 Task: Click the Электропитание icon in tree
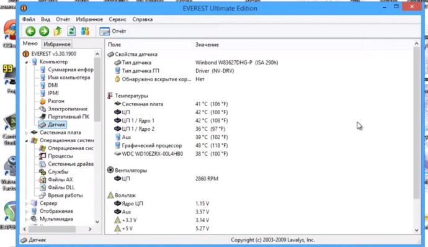(43, 109)
